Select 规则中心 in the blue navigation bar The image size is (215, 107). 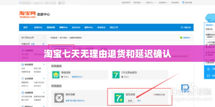coord(63,27)
